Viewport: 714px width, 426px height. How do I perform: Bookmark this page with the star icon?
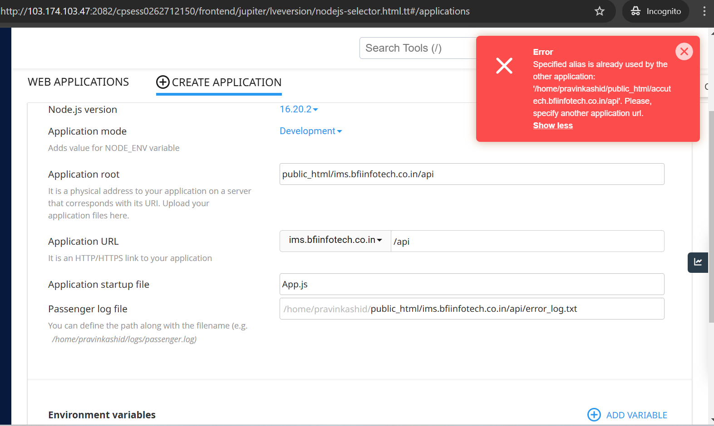click(x=600, y=11)
